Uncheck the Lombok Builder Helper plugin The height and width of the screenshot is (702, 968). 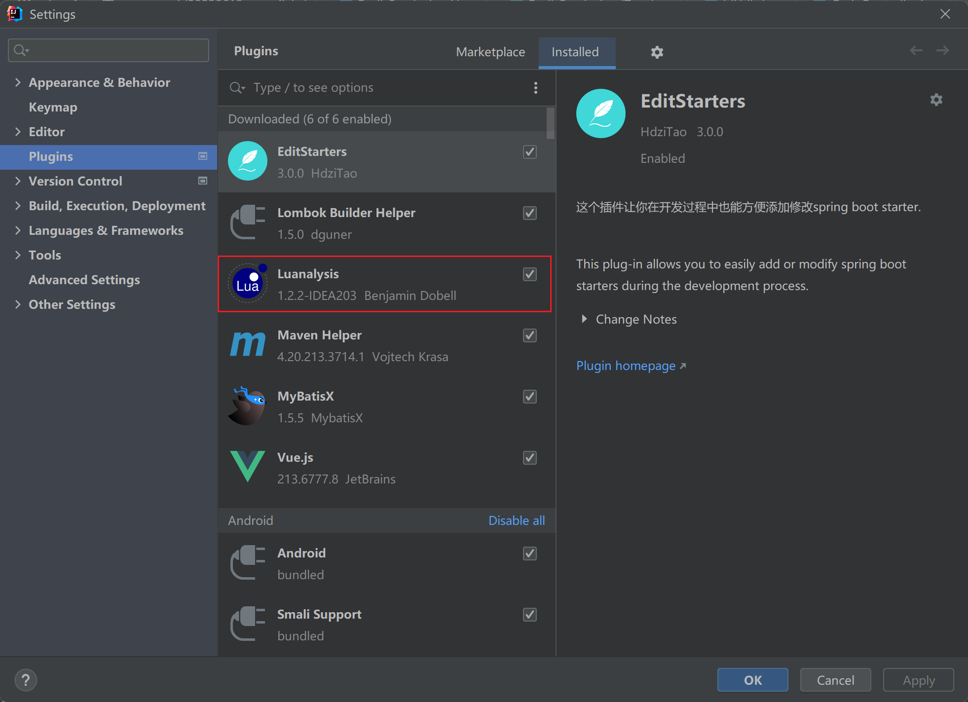(x=530, y=213)
